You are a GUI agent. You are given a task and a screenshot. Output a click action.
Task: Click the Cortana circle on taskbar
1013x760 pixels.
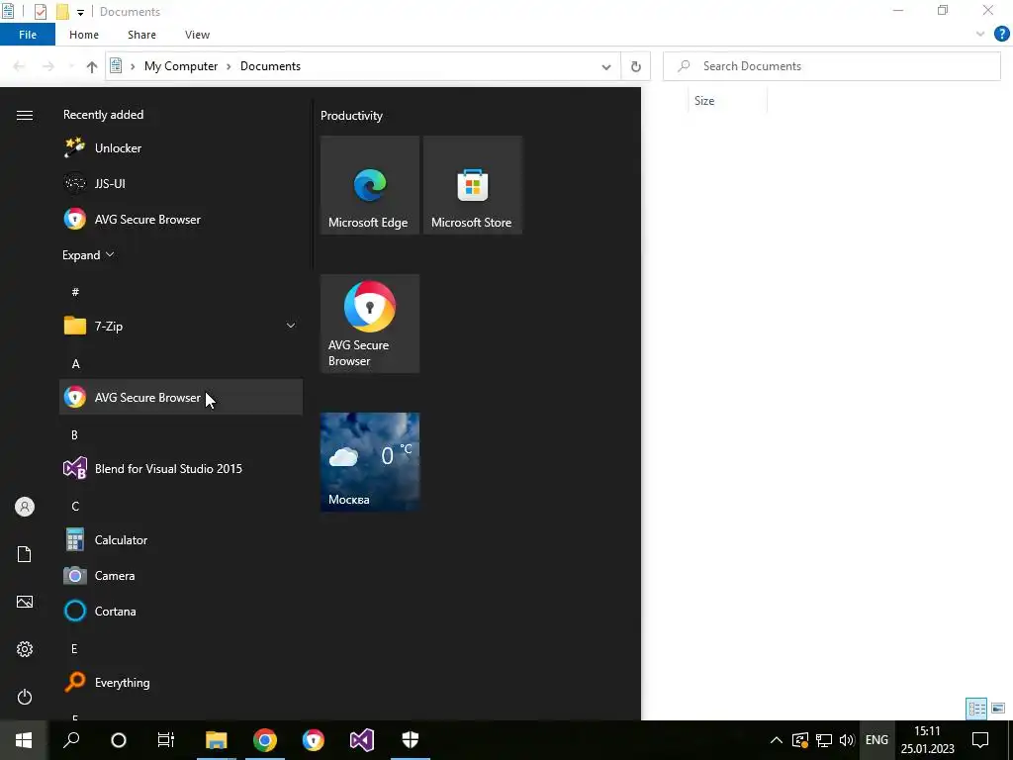tap(119, 740)
